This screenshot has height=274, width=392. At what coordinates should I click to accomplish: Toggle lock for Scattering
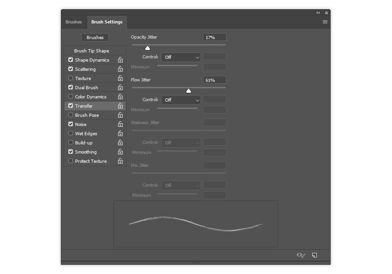pos(120,69)
